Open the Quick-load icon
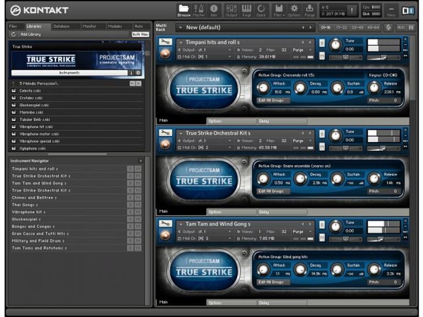The width and height of the screenshot is (423, 317). click(261, 10)
